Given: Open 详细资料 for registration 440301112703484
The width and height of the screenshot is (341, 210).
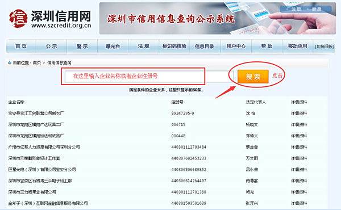Looking at the screenshot, I should pyautogui.click(x=299, y=147).
